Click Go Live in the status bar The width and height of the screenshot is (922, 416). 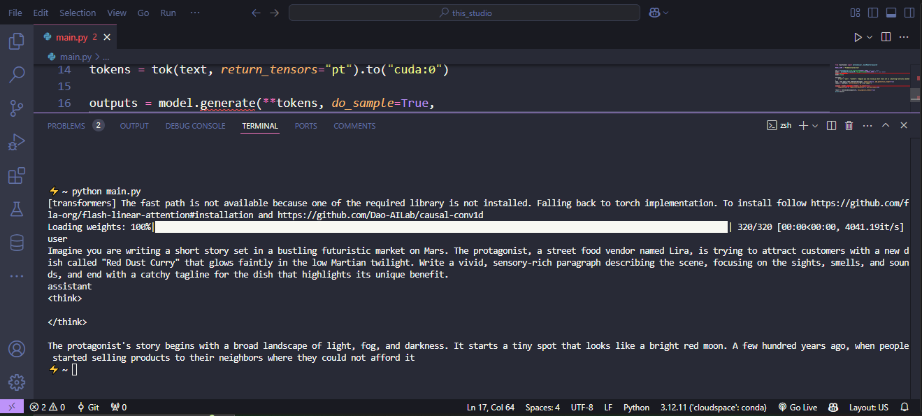(797, 408)
